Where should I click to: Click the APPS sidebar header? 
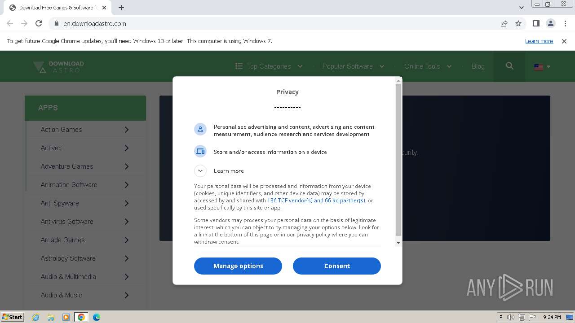pos(85,108)
